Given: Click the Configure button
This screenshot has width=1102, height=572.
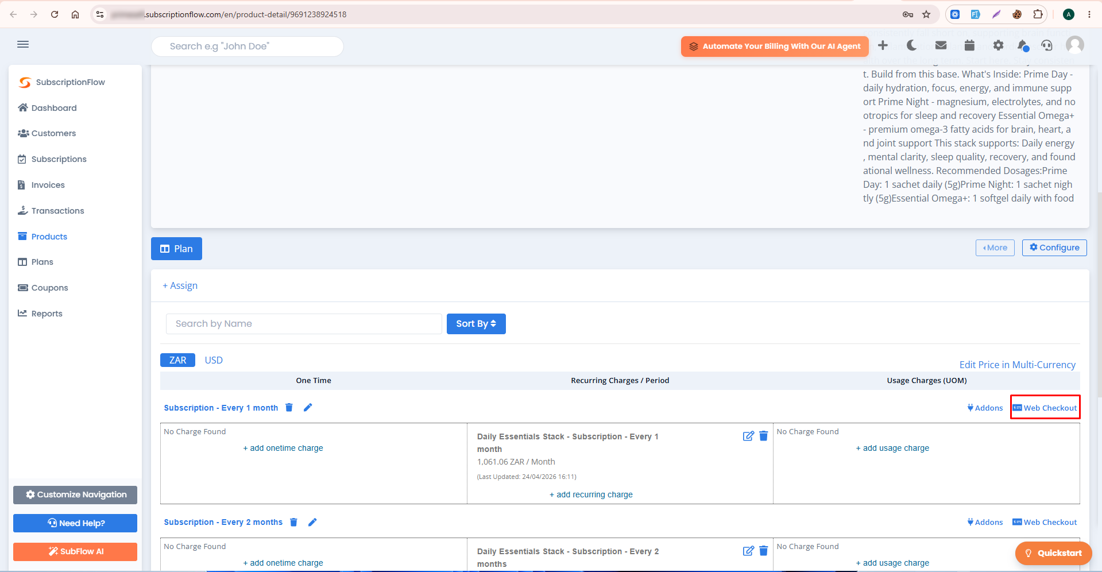Looking at the screenshot, I should click(x=1054, y=248).
